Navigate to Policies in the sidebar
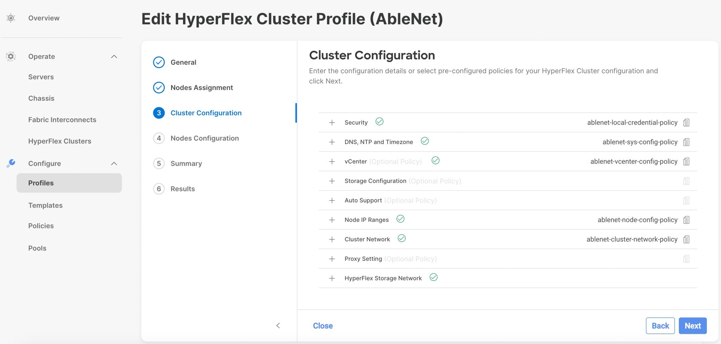 [41, 226]
